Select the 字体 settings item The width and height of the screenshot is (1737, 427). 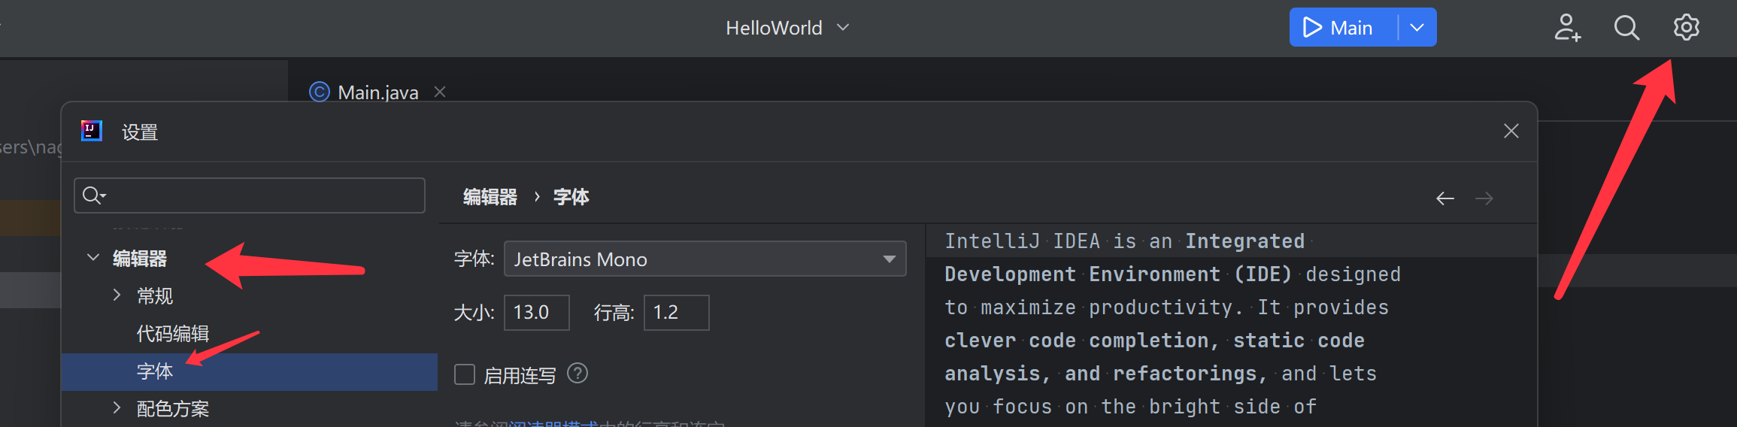click(250, 371)
